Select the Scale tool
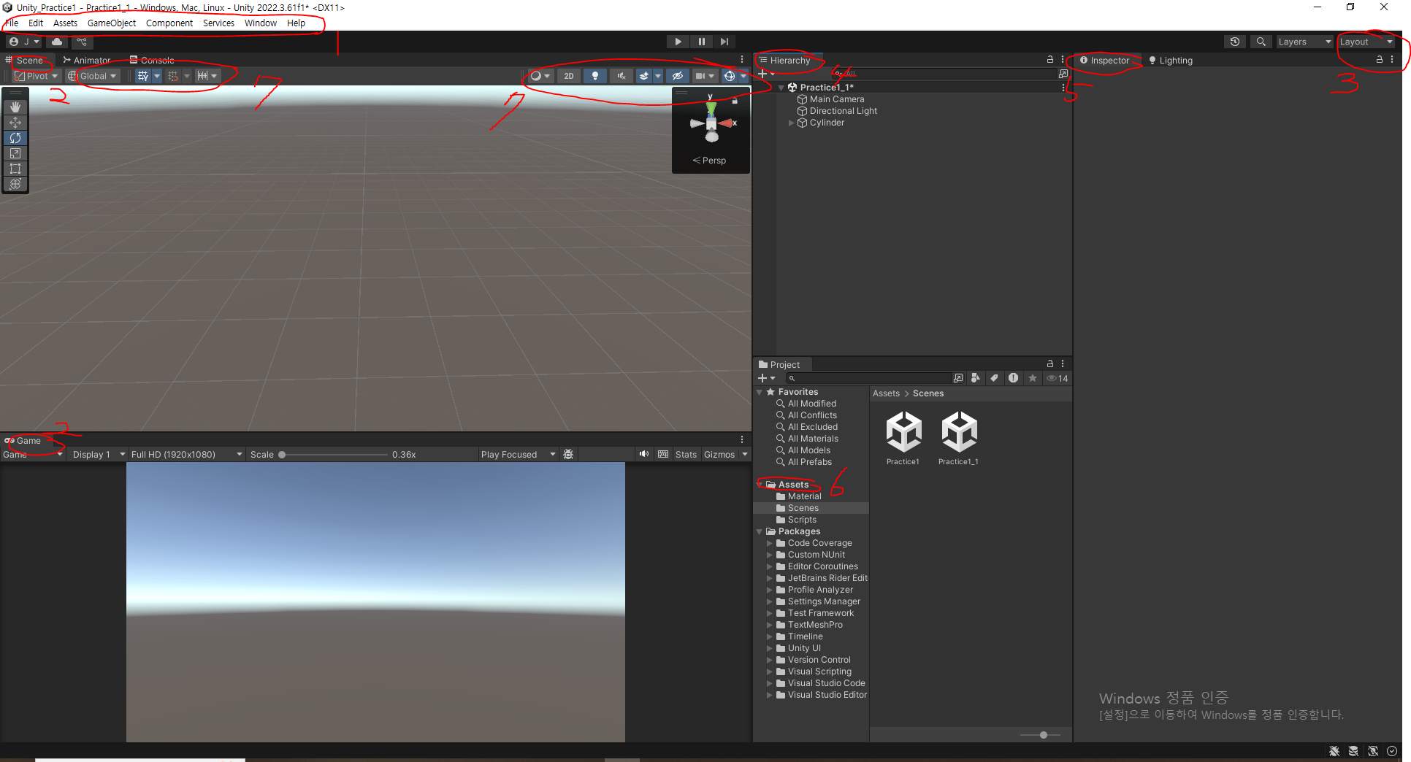 click(15, 153)
